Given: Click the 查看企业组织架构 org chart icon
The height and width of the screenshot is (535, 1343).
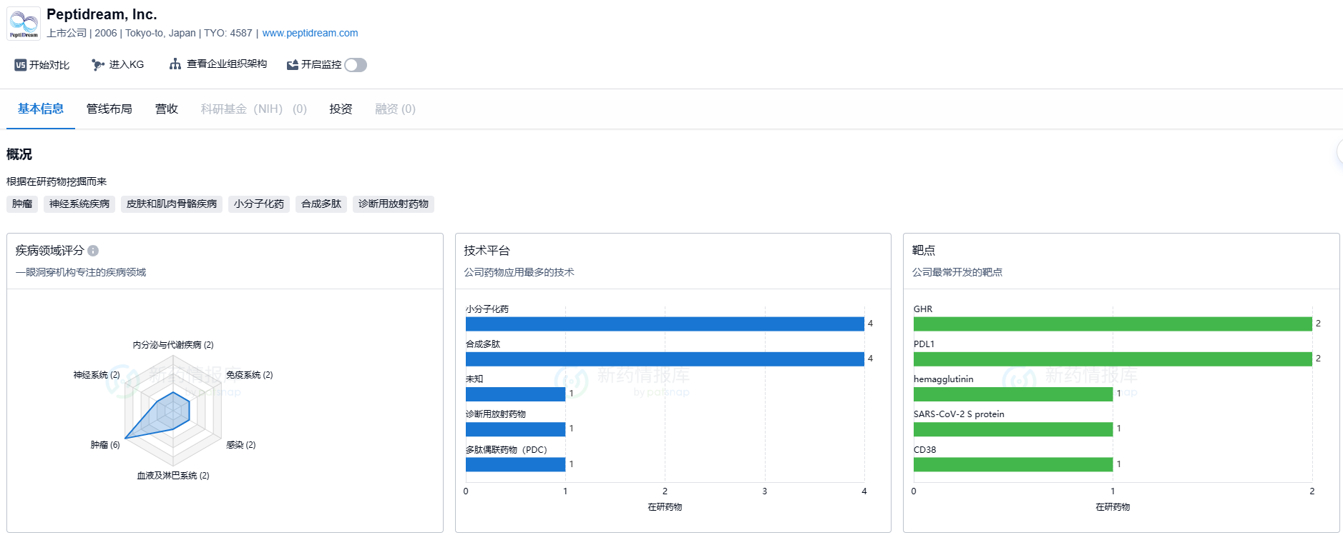Looking at the screenshot, I should (175, 64).
